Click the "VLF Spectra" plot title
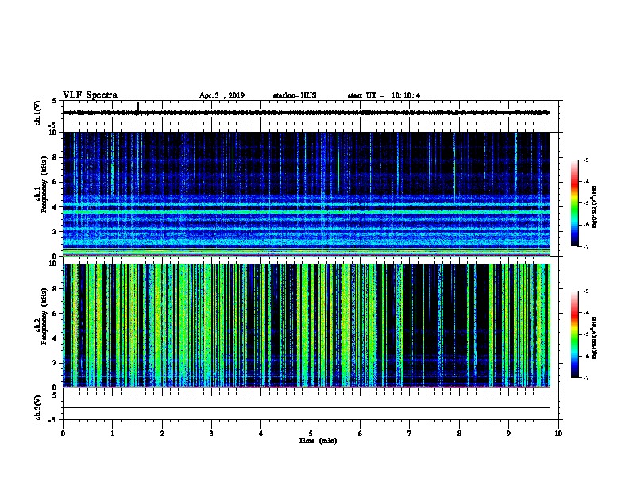Screen dimensions: 629x486 [90, 95]
